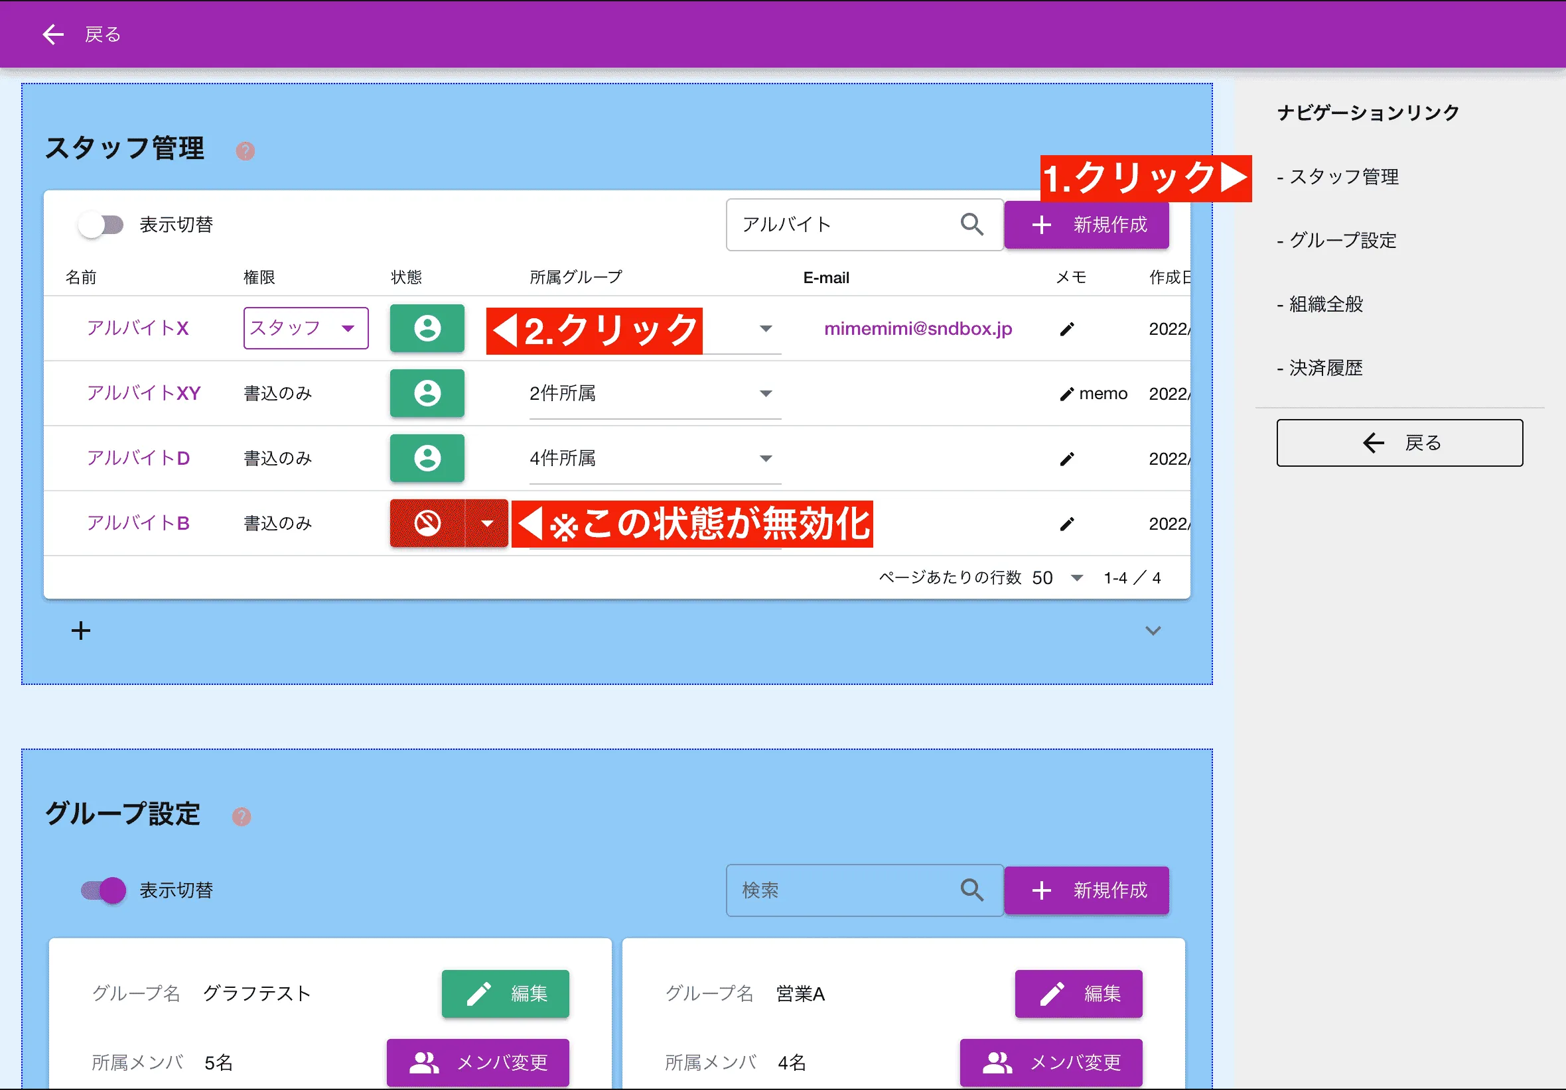Click the red disabled status icon for アルバイトB
Image resolution: width=1566 pixels, height=1090 pixels.
[x=427, y=524]
